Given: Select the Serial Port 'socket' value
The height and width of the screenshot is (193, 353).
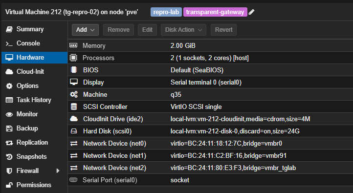Looking at the screenshot, I should click(180, 180).
